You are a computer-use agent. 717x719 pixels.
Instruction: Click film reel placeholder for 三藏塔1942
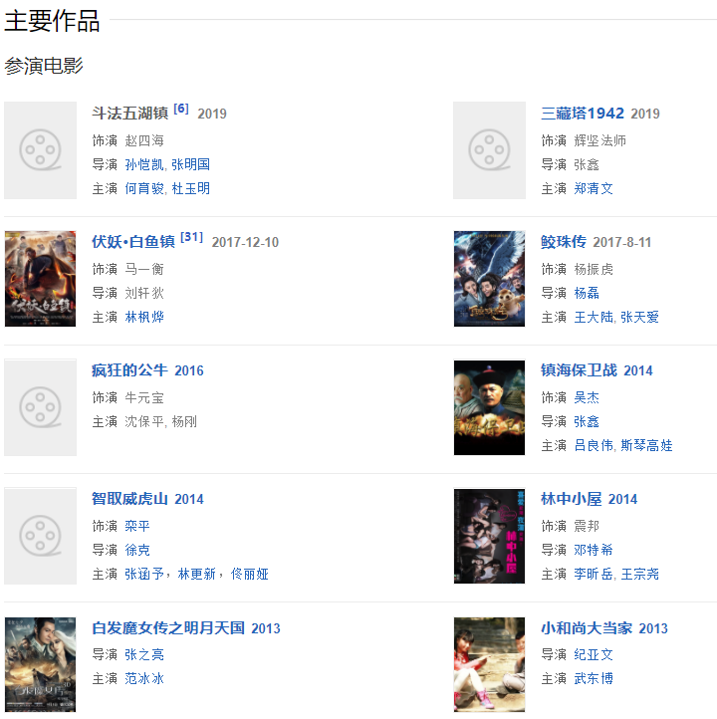point(489,150)
